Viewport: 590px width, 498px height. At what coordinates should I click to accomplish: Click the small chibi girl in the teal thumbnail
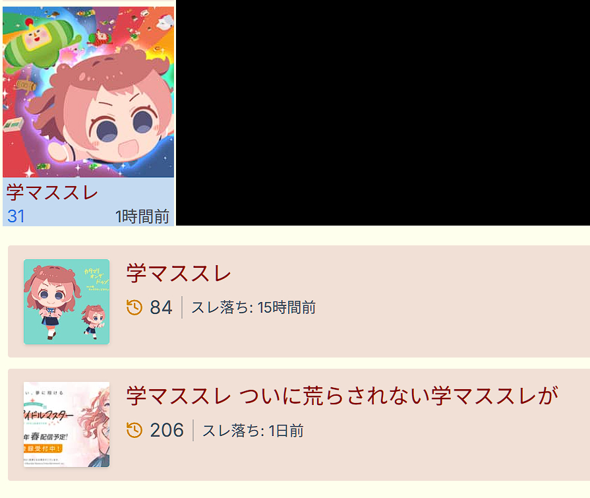94,321
